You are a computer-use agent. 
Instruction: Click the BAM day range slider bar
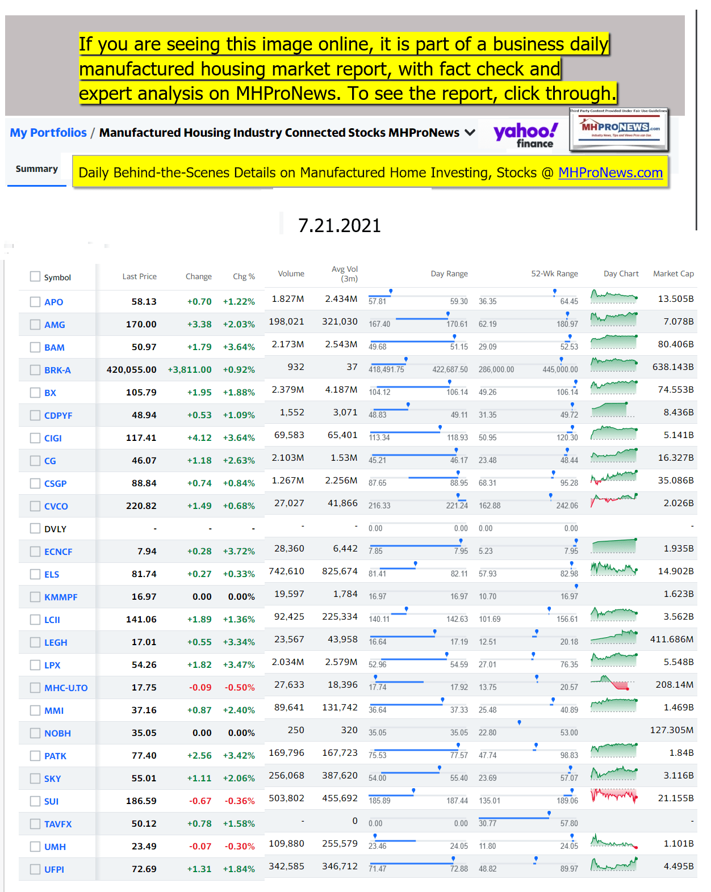click(418, 342)
